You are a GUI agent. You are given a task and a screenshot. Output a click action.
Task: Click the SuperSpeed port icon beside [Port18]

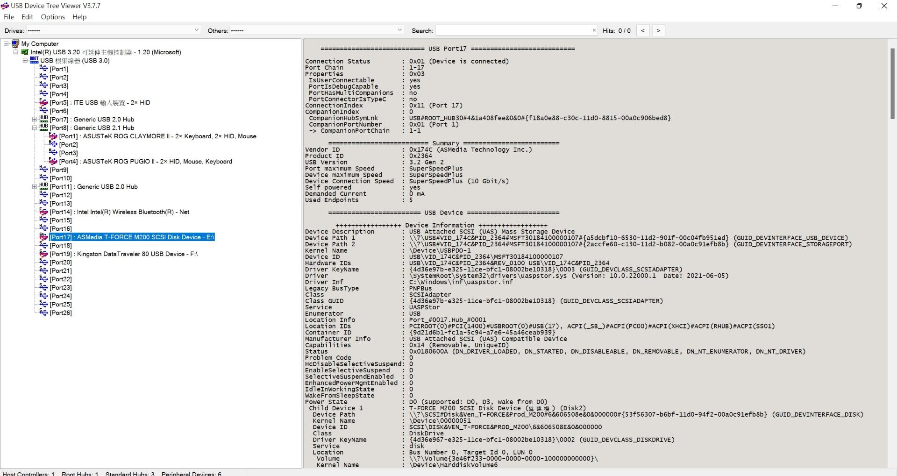point(43,245)
